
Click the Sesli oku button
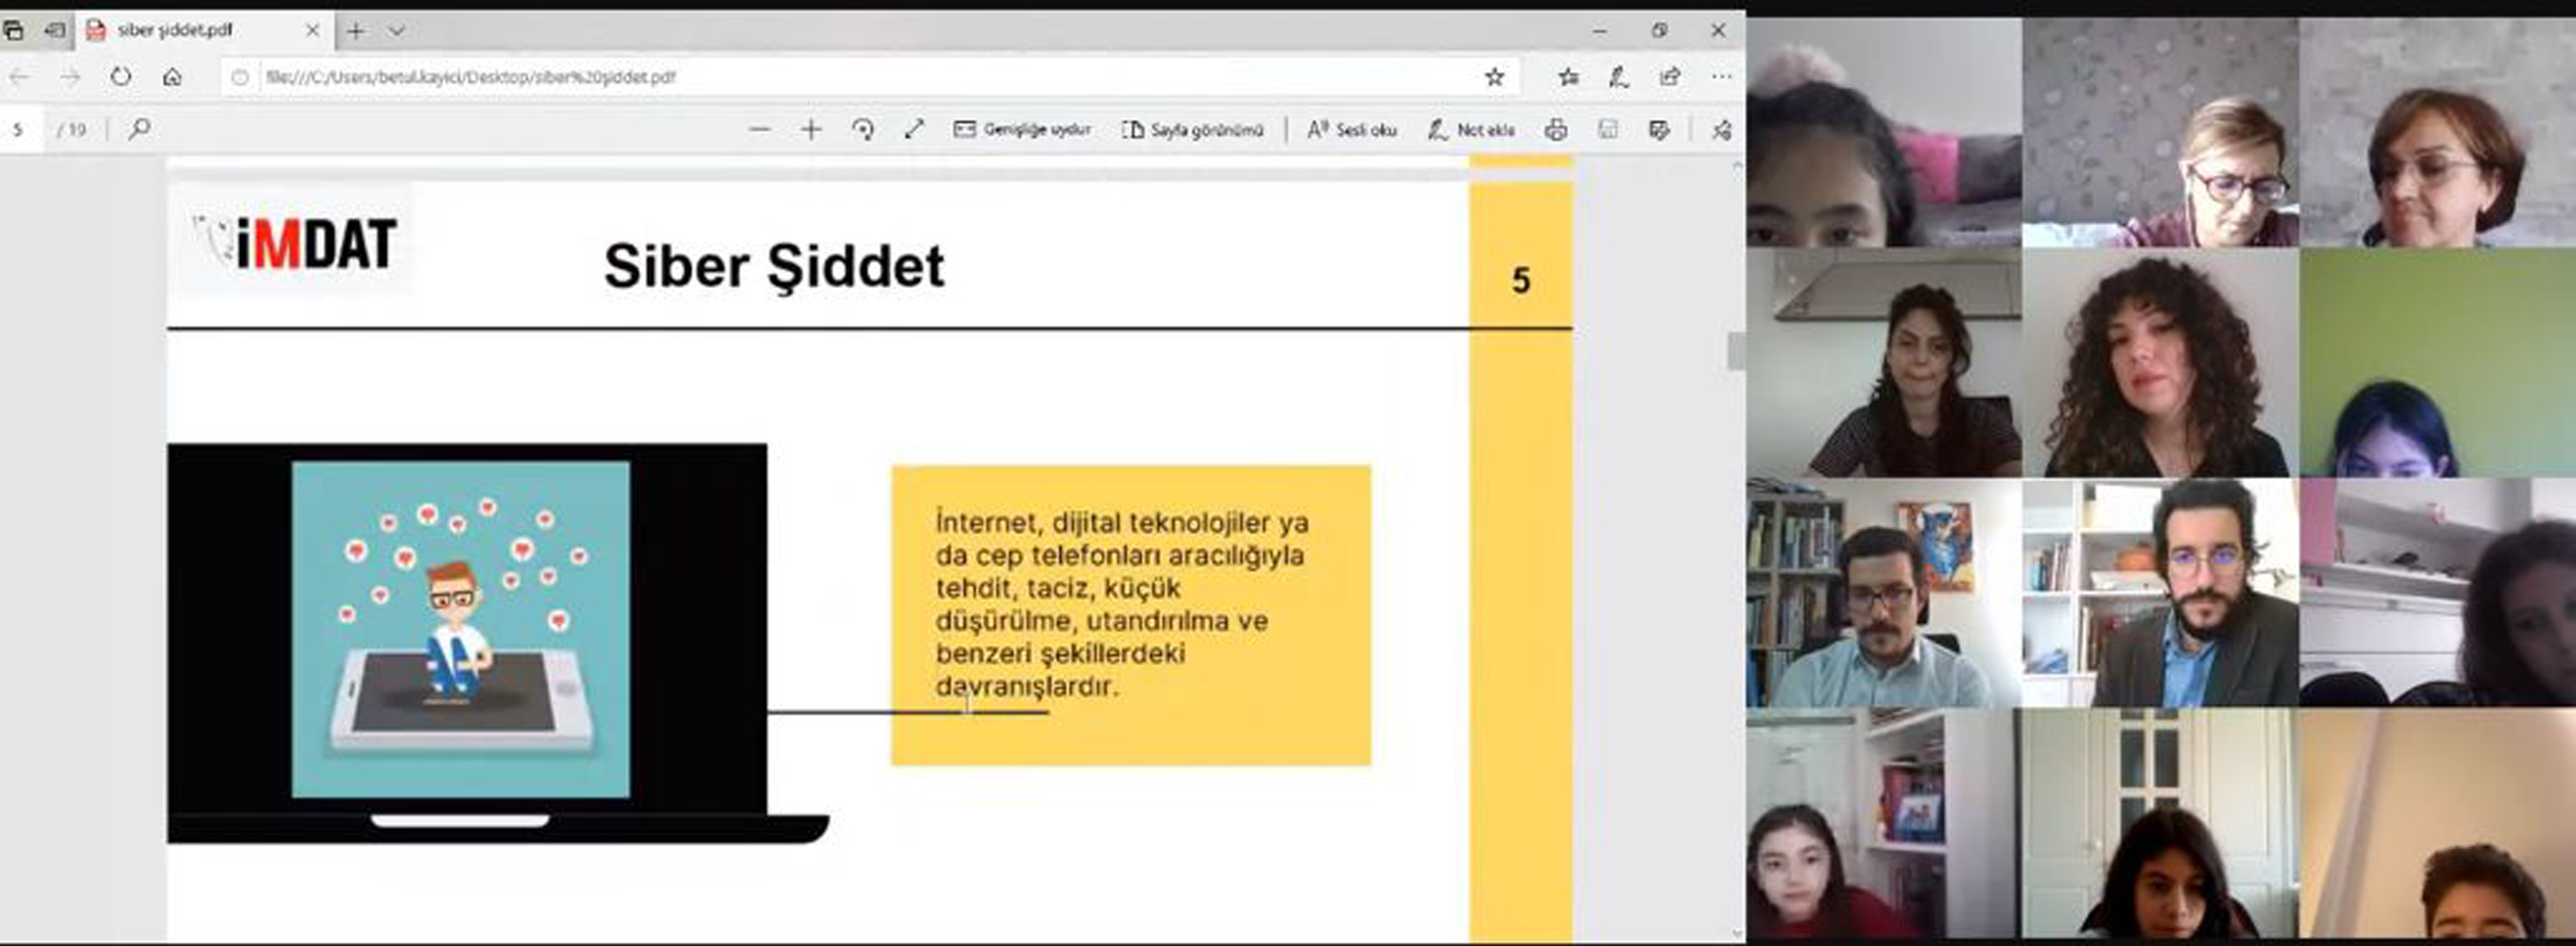point(1352,130)
